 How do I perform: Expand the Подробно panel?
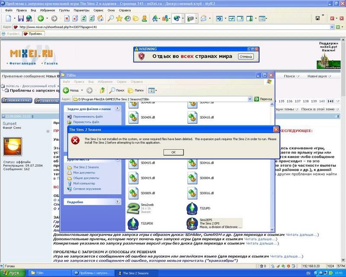pos(117,201)
